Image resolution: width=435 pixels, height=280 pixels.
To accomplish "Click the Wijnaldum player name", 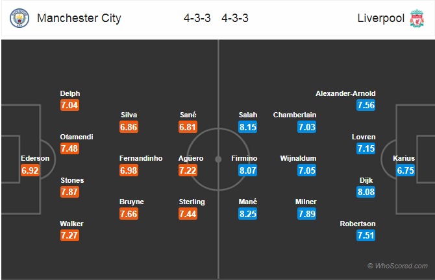I will pos(298,158).
